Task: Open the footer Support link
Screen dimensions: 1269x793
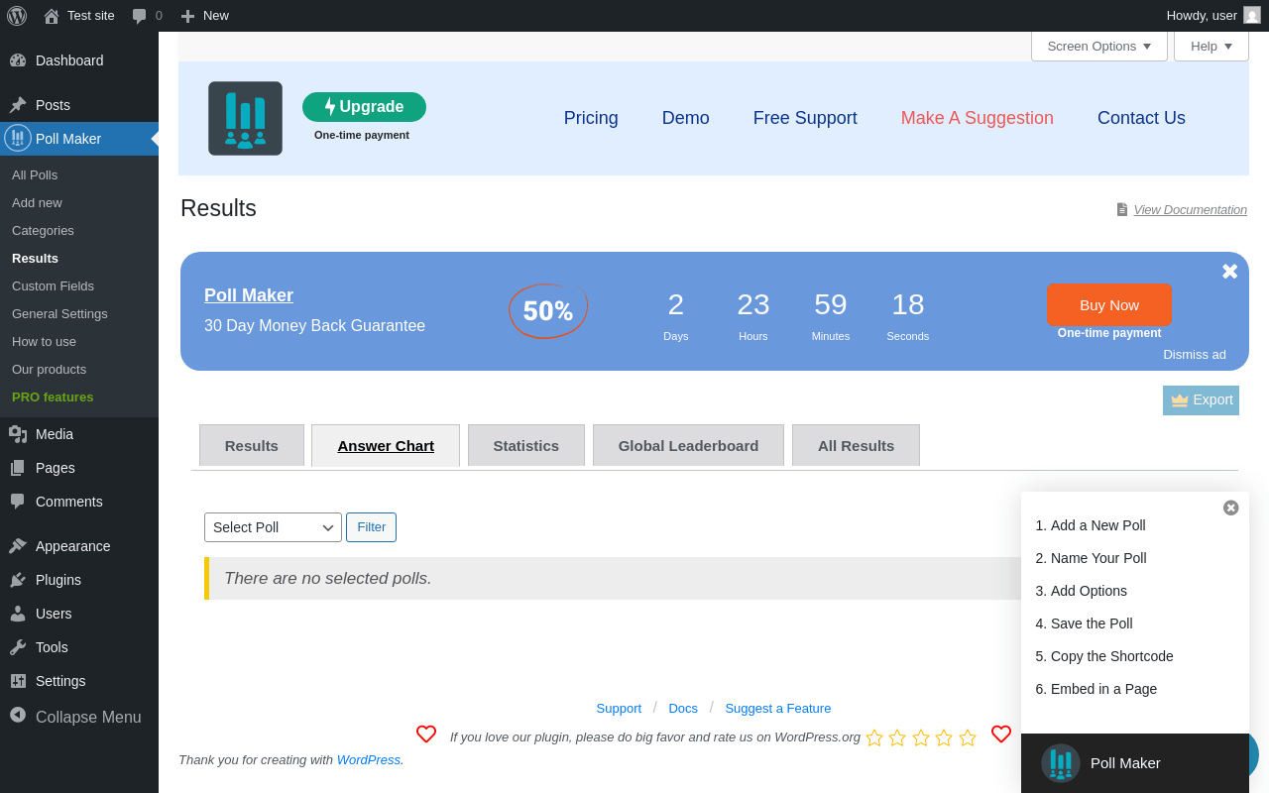Action: coord(619,708)
